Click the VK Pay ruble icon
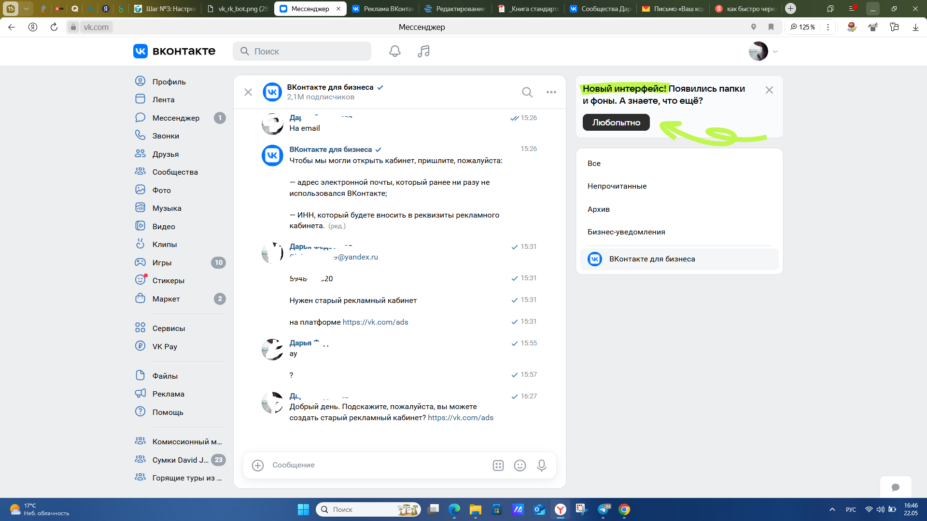 pos(140,346)
